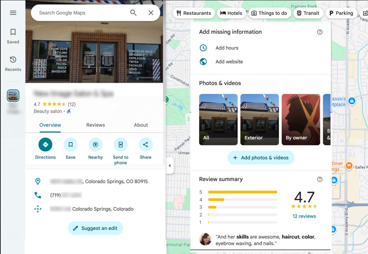Open the hamburger main menu
This screenshot has height=254, width=368.
(x=13, y=13)
